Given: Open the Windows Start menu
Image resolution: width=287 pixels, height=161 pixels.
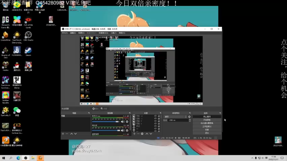Looking at the screenshot, I should 3,158.
